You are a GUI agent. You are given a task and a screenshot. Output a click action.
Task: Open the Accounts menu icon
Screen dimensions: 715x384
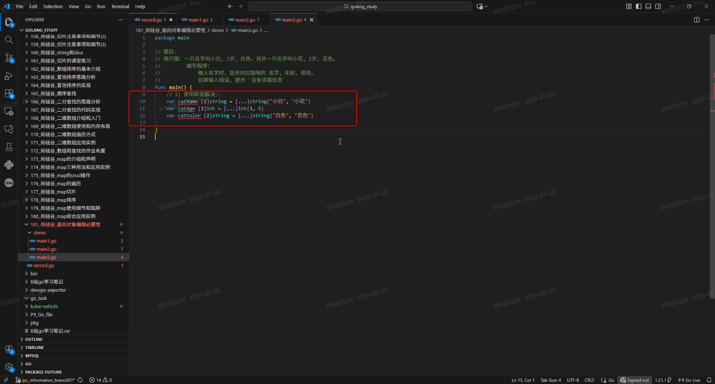point(9,349)
